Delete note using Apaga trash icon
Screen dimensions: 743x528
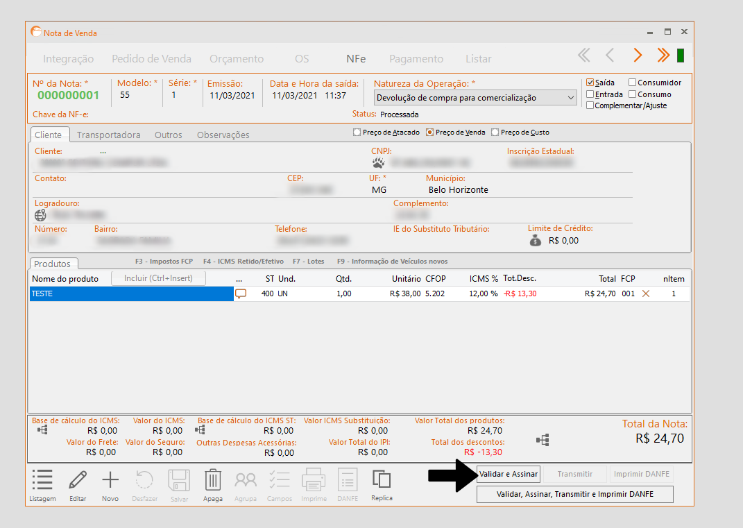click(x=212, y=480)
